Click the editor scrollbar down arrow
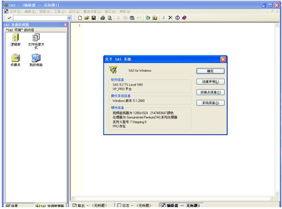The height and width of the screenshot is (209, 282). click(x=277, y=194)
